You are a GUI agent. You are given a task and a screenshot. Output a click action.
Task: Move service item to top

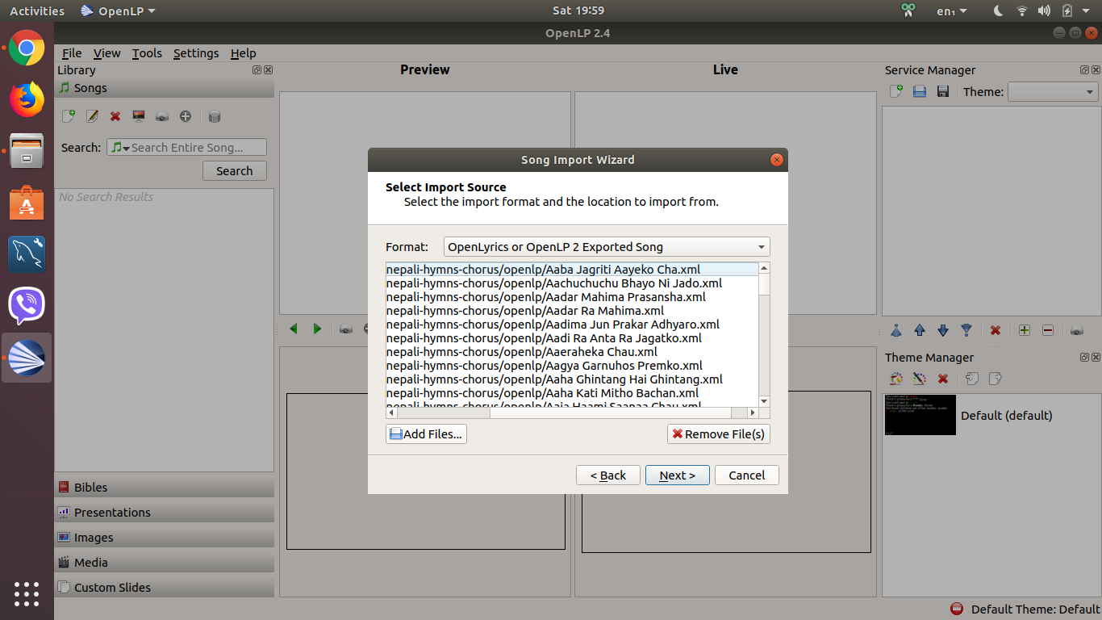point(895,330)
